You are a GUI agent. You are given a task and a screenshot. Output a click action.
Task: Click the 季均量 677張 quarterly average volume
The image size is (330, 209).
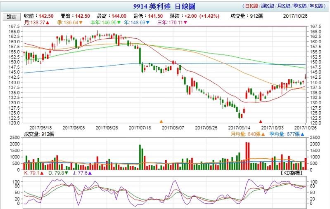click(x=287, y=134)
